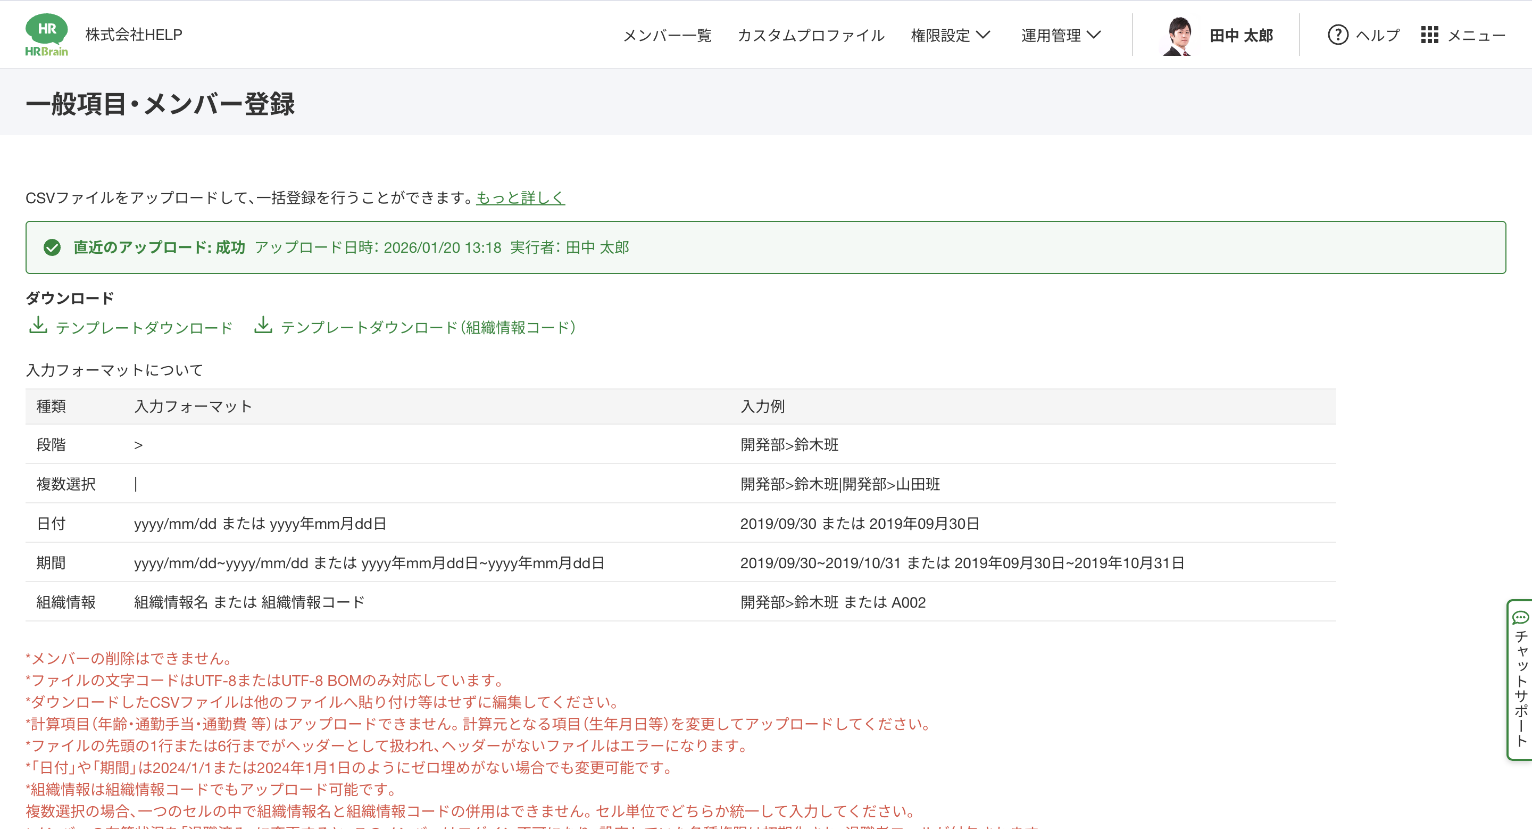Click the HRBrain logo

pos(46,35)
